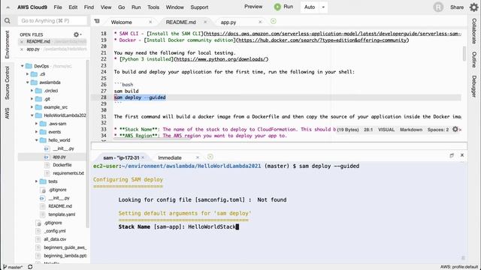481x270 pixels.
Task: Collapse the awslambda folder
Action: 27,82
